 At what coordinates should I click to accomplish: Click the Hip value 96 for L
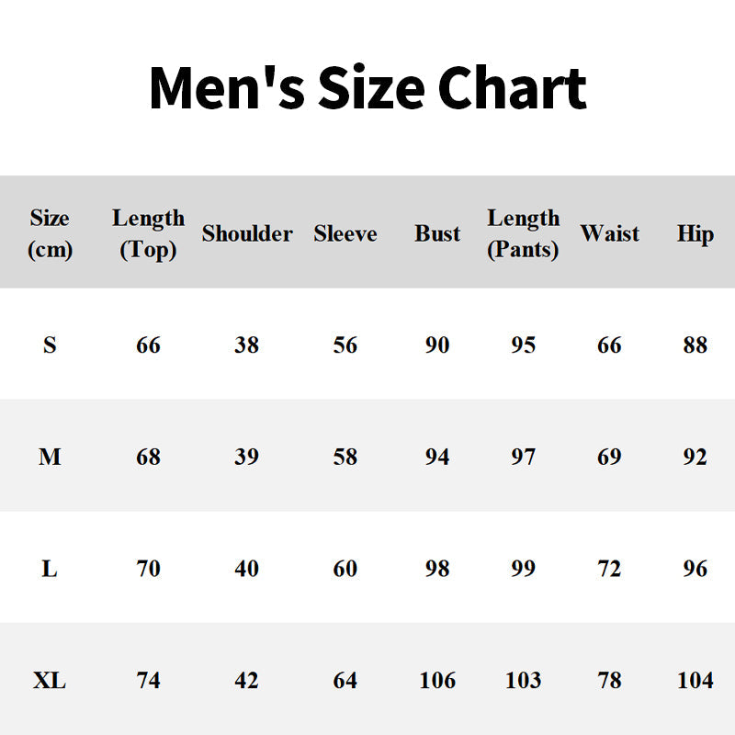pos(695,569)
